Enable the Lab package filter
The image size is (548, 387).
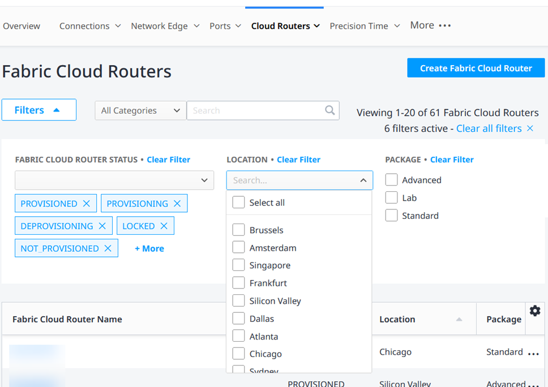[x=391, y=197]
